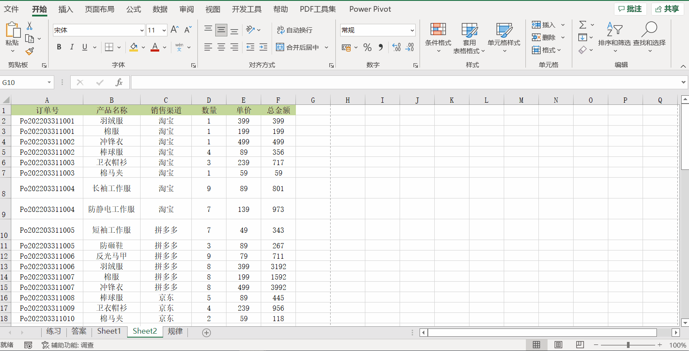The height and width of the screenshot is (351, 689).
Task: Toggle Italic formatting
Action: coord(72,47)
